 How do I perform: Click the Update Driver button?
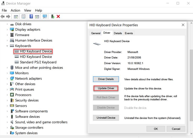tap(106, 88)
